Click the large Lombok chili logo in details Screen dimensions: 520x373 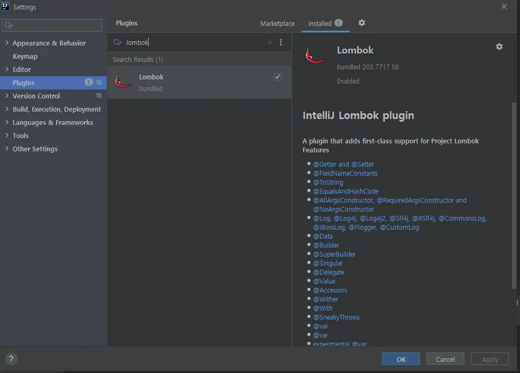[x=315, y=55]
